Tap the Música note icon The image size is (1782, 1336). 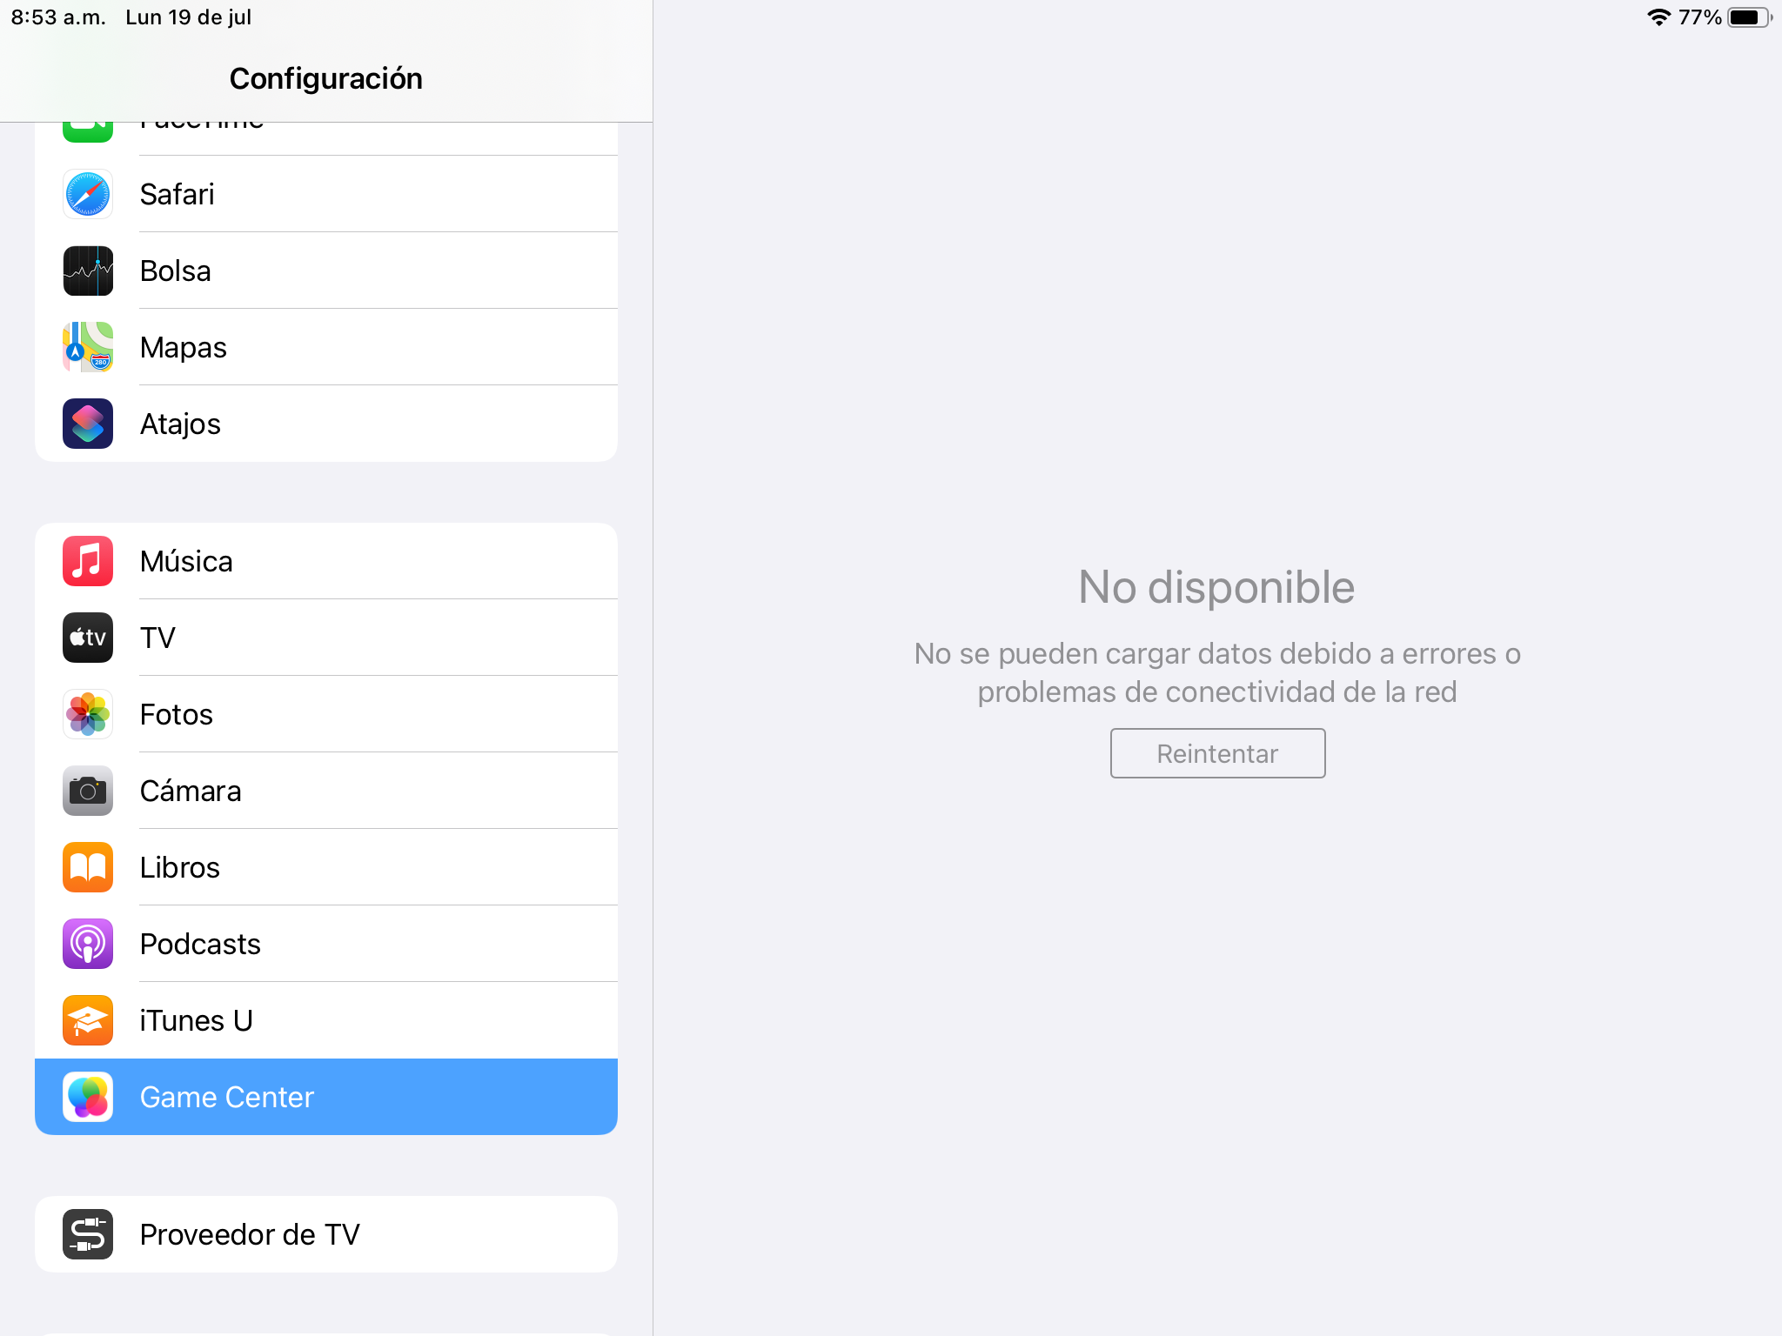pos(88,561)
